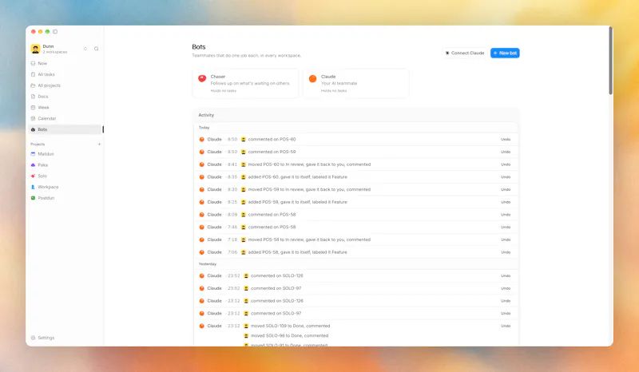The image size is (639, 372).
Task: Click the Docs page icon
Action: pyautogui.click(x=33, y=96)
